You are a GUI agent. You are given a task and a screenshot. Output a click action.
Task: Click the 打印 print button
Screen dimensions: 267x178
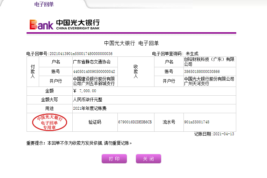pyautogui.click(x=114, y=159)
